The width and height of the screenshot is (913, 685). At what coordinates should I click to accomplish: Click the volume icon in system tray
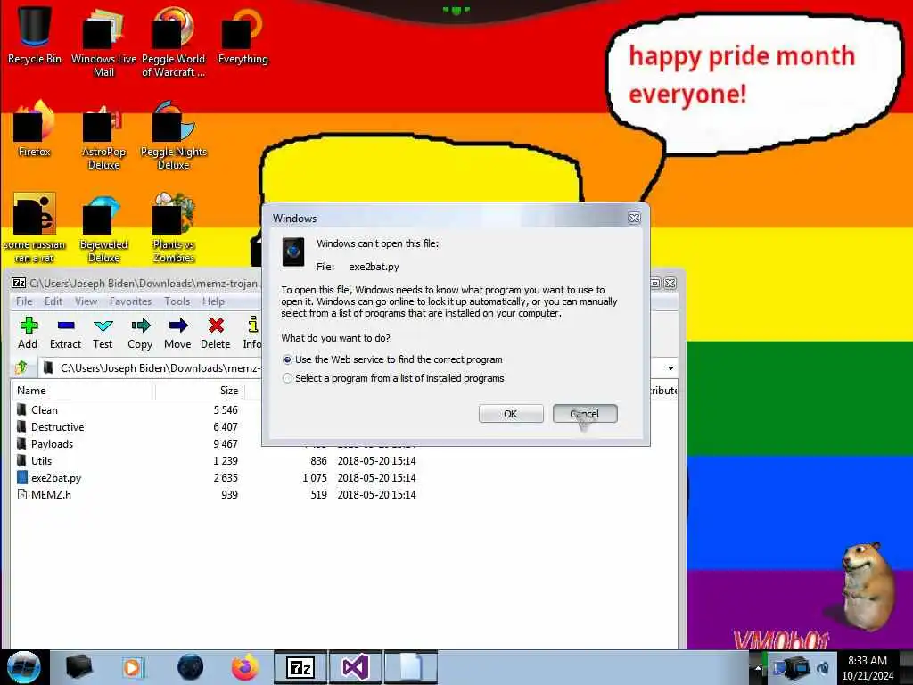[823, 667]
